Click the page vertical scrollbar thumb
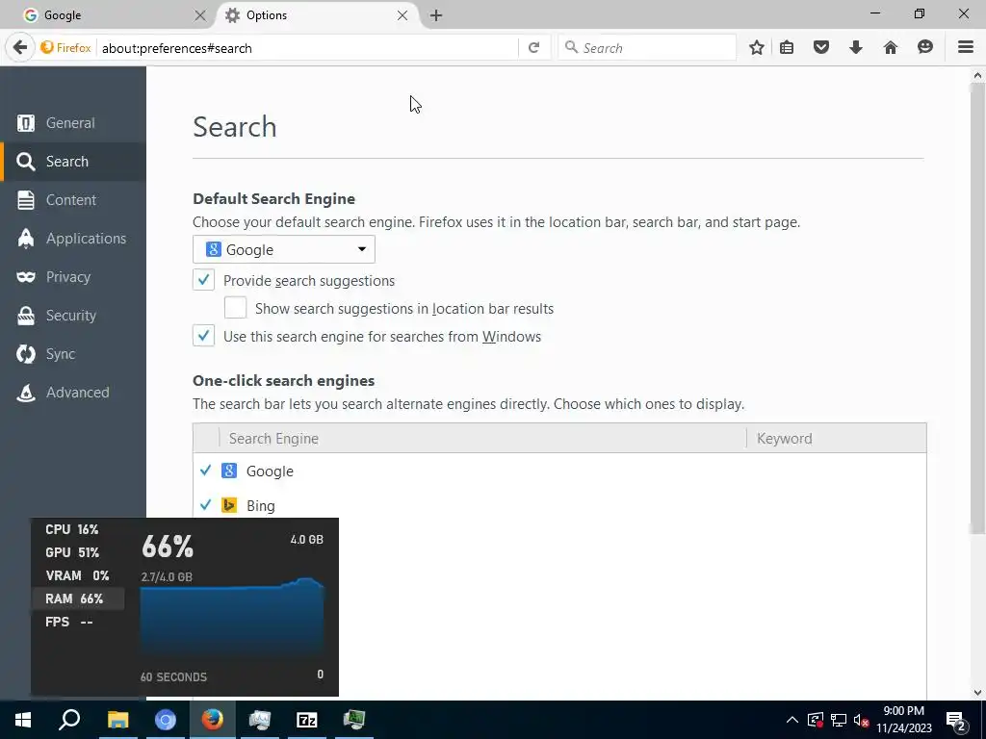The height and width of the screenshot is (739, 986). coord(977,308)
